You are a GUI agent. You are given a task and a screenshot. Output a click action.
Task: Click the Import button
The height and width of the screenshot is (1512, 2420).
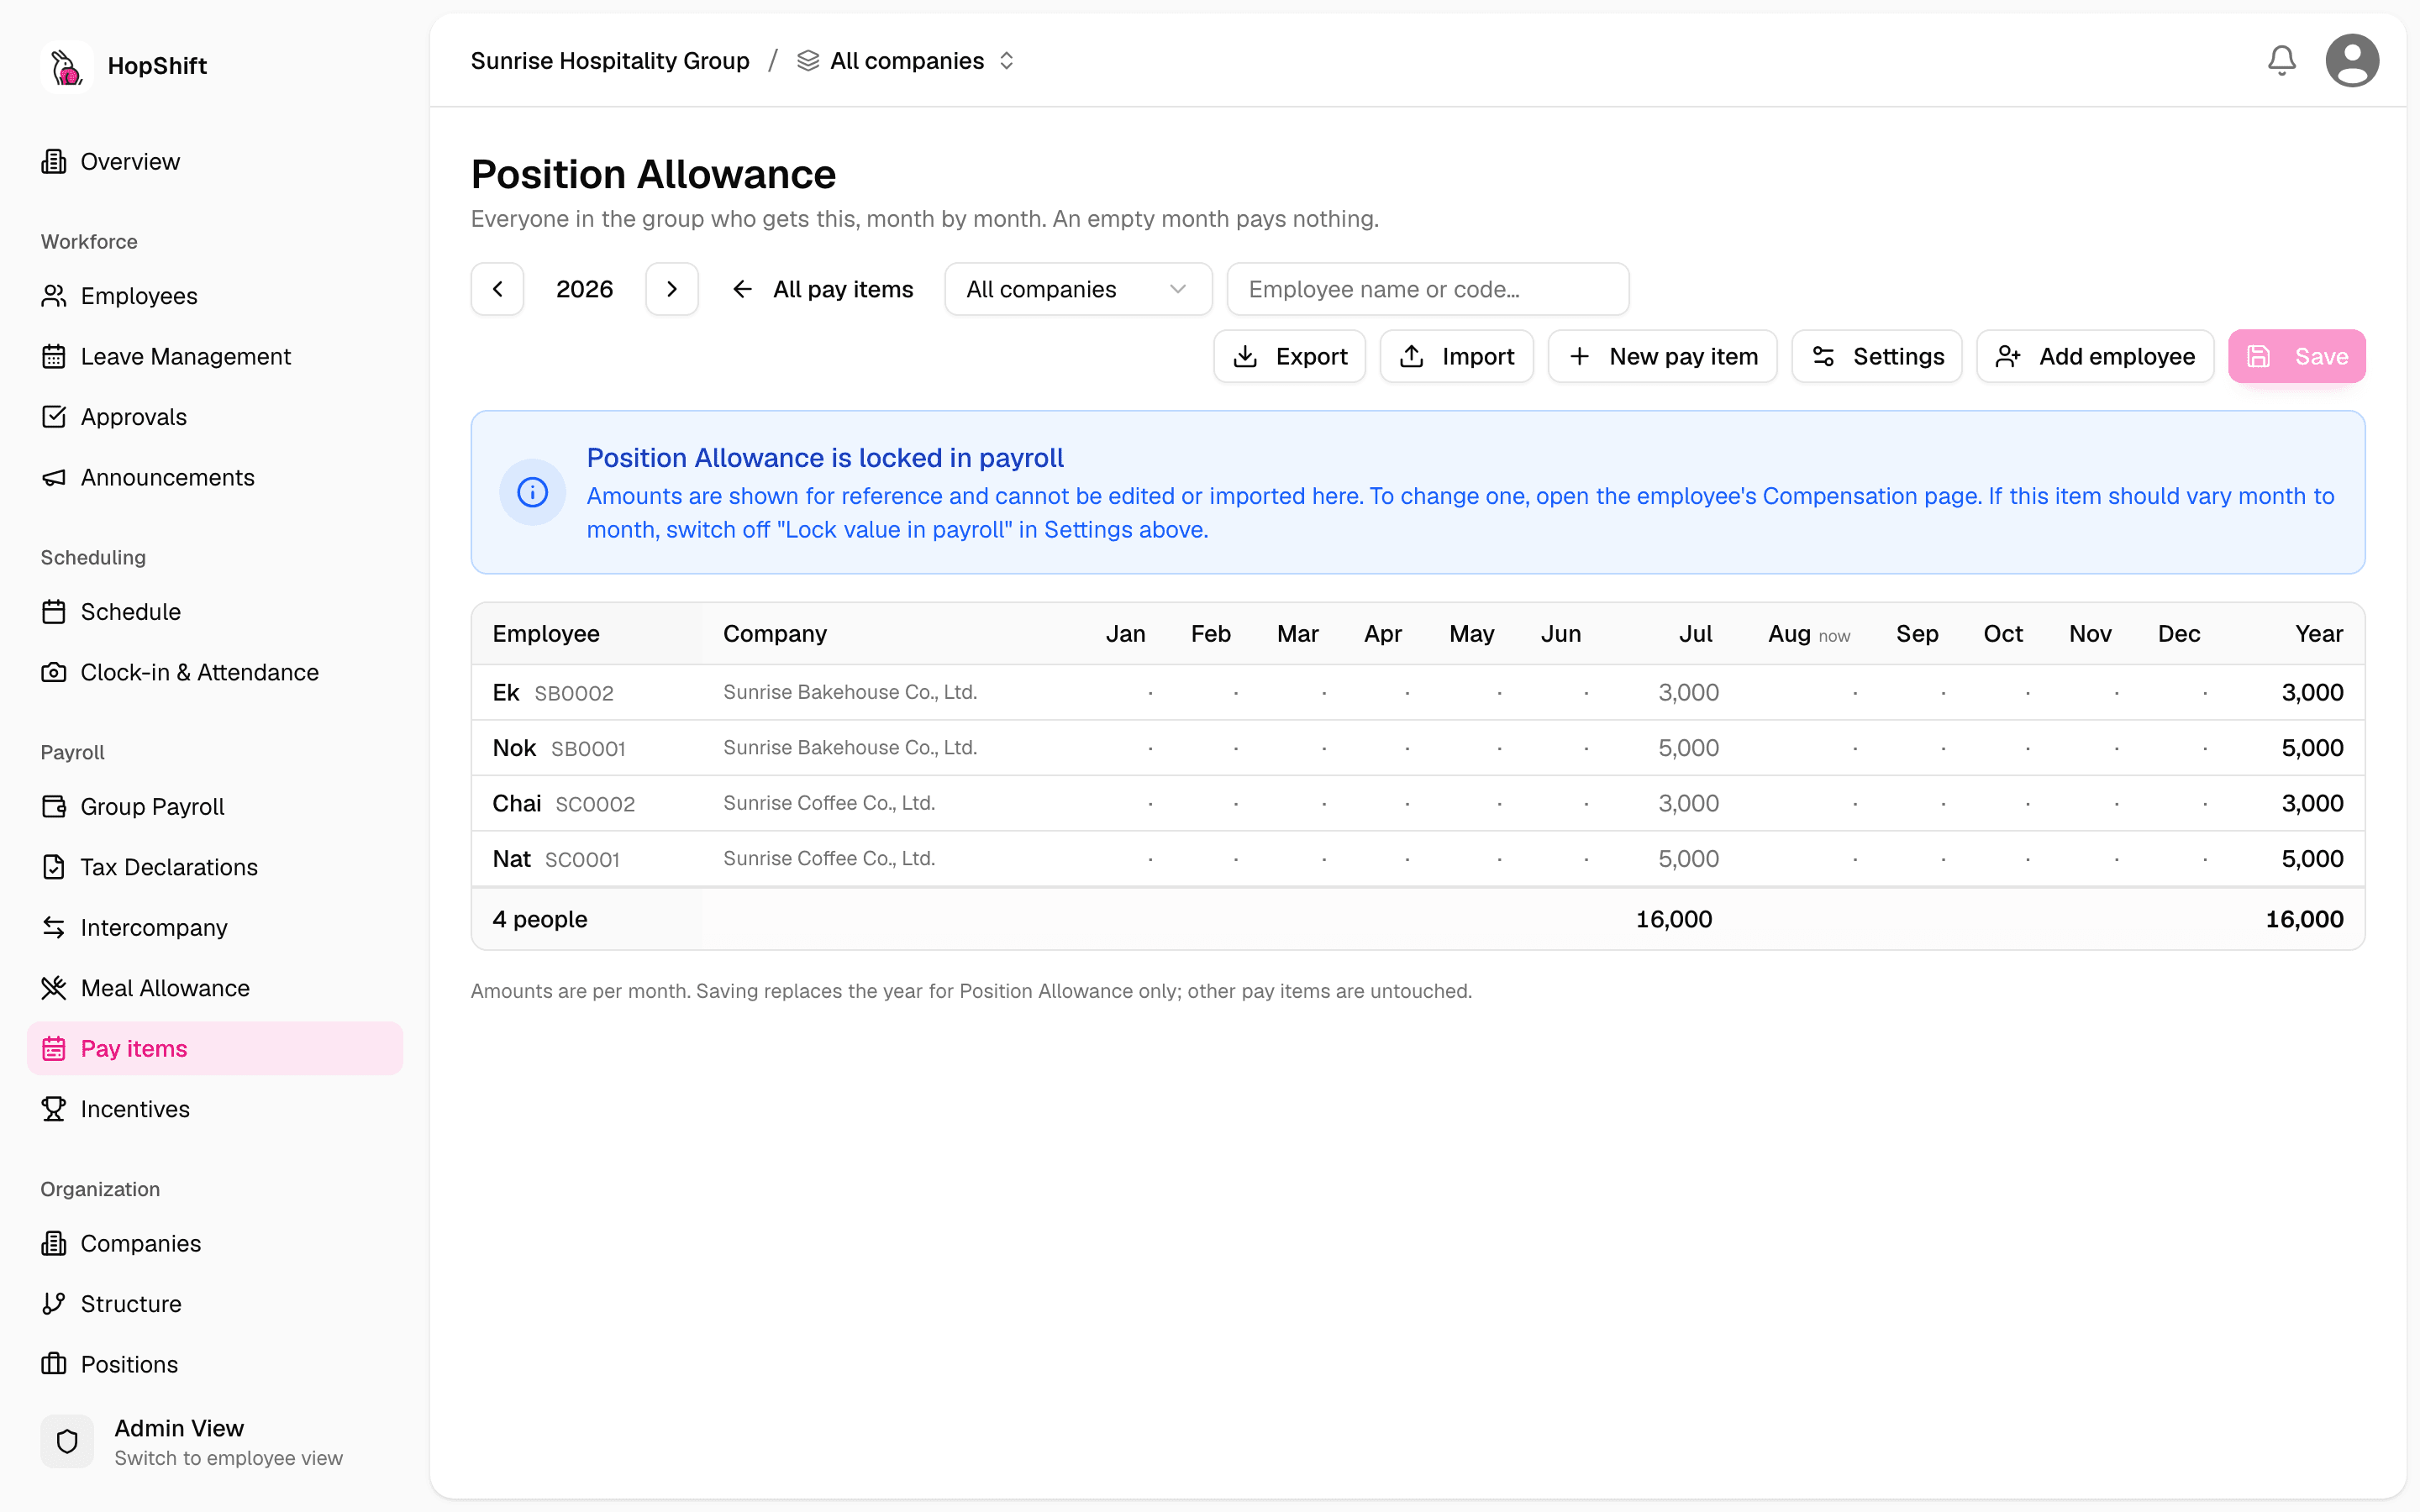pyautogui.click(x=1456, y=357)
